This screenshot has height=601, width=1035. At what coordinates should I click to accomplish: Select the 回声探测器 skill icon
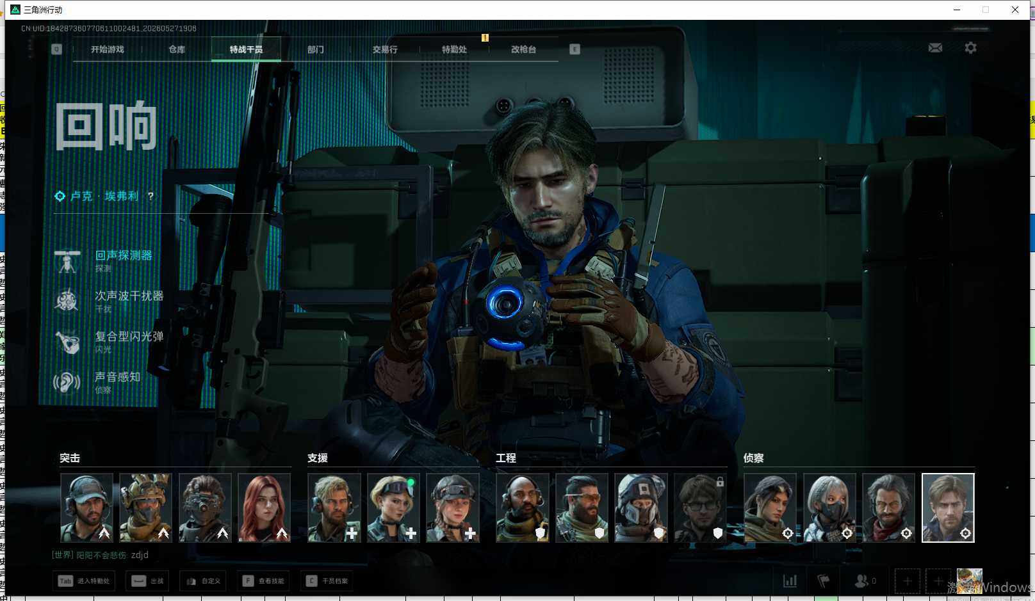[x=67, y=261]
